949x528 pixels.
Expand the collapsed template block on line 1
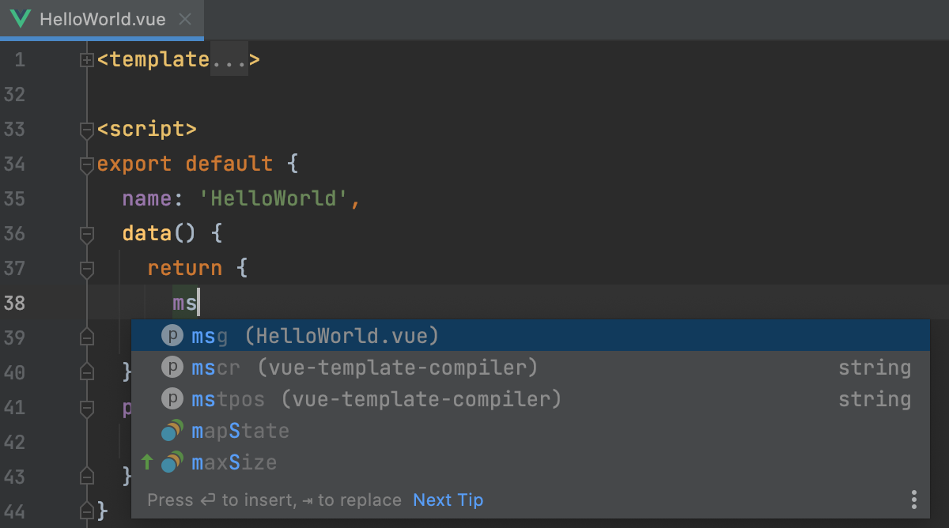click(x=85, y=58)
